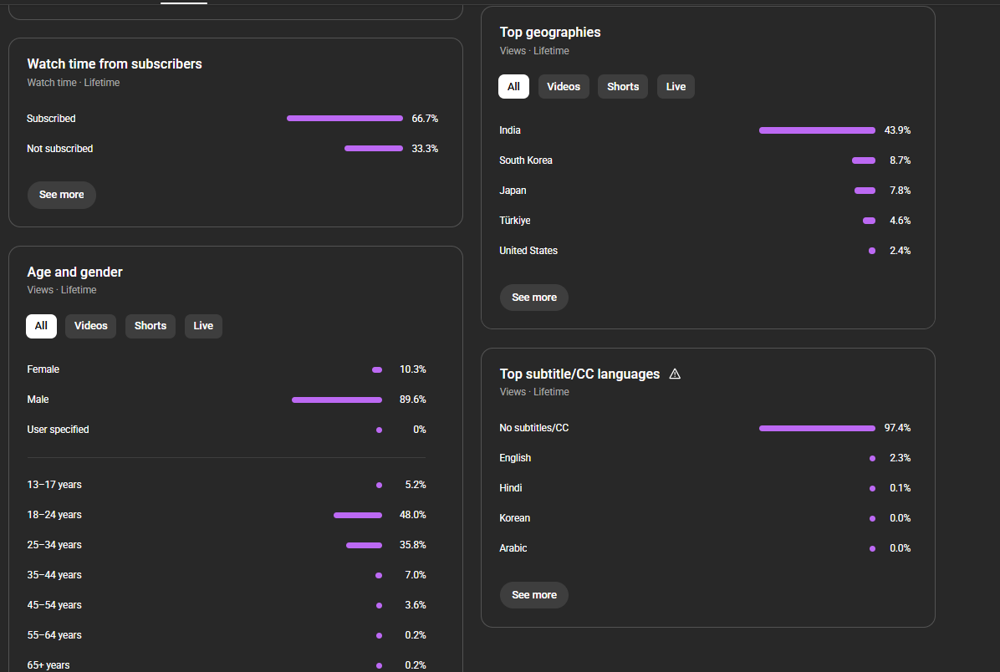Expand subtitle/CC languages with See more
The width and height of the screenshot is (1000, 672).
[x=534, y=595]
